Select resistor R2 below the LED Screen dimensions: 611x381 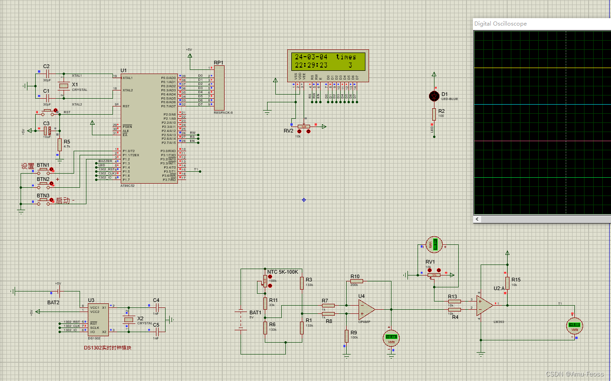[434, 114]
